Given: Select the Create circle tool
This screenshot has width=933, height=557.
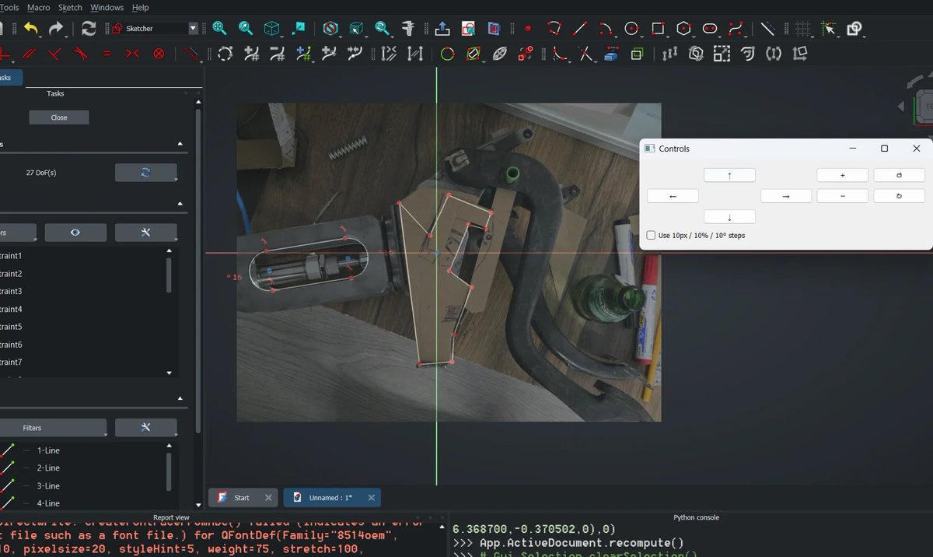Looking at the screenshot, I should [631, 28].
